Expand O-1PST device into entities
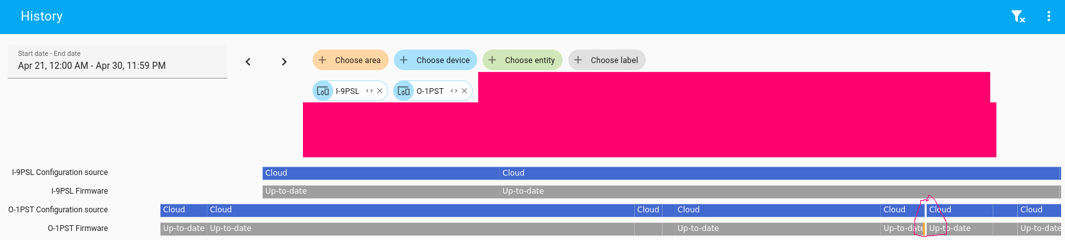The image size is (1065, 240). point(454,91)
